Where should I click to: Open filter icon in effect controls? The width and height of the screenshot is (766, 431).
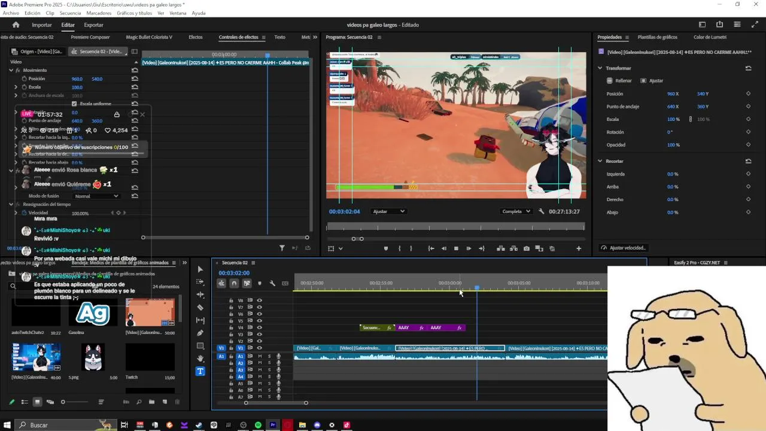282,248
